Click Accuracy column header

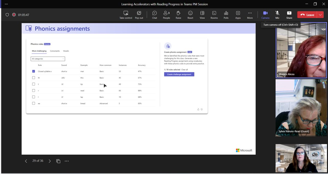pos(142,65)
